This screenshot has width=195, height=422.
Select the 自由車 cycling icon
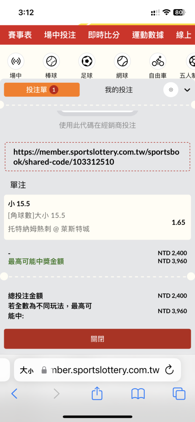pos(158,61)
